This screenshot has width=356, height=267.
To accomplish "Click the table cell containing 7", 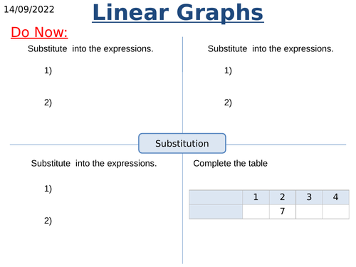I will 283,211.
